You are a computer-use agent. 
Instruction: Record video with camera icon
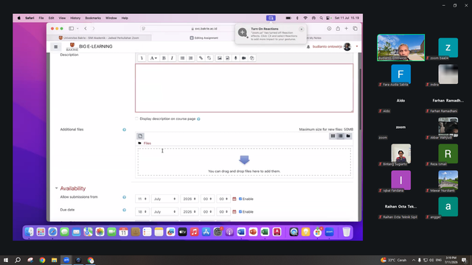[244, 58]
